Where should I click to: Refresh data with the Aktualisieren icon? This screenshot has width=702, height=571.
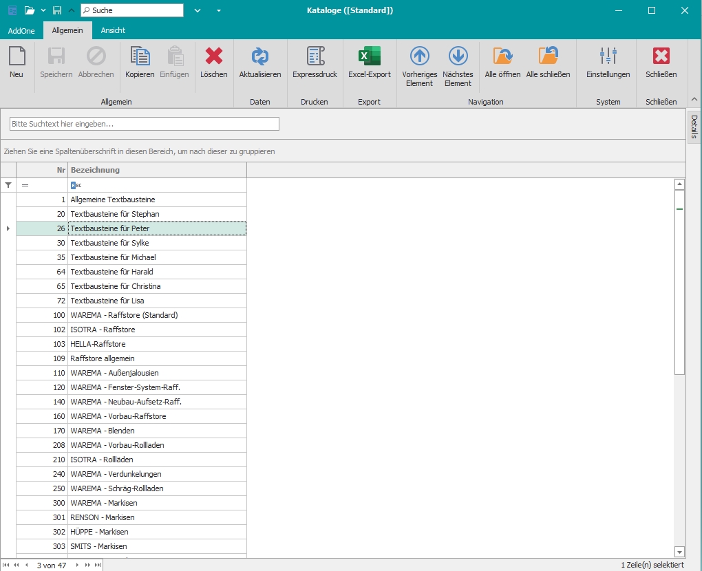point(259,56)
